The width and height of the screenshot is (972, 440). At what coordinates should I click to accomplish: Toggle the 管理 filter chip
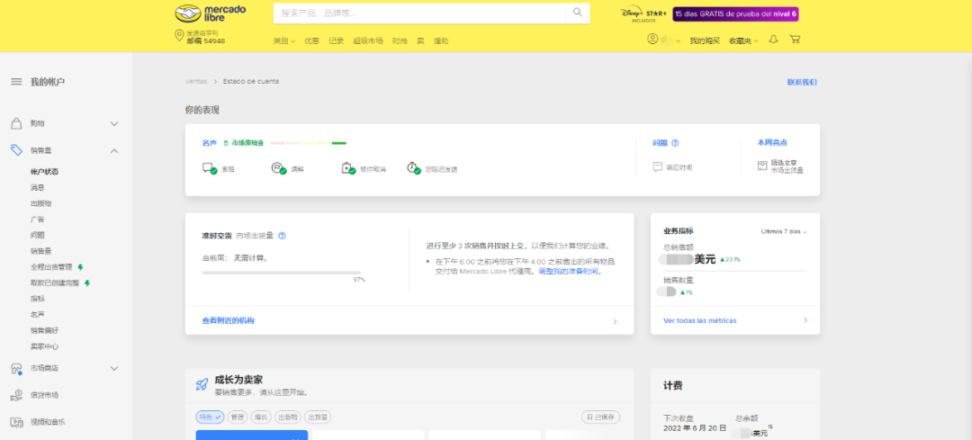(238, 418)
